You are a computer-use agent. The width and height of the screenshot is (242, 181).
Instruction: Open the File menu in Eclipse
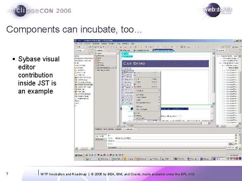[x=76, y=44]
